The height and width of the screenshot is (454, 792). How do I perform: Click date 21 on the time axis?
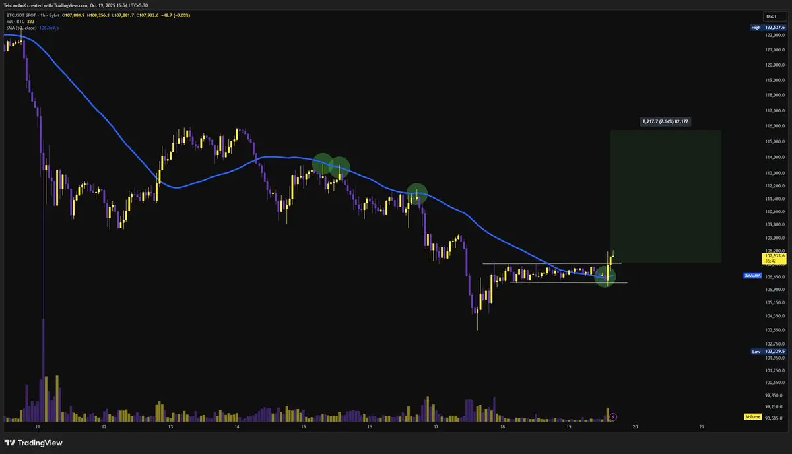point(702,427)
